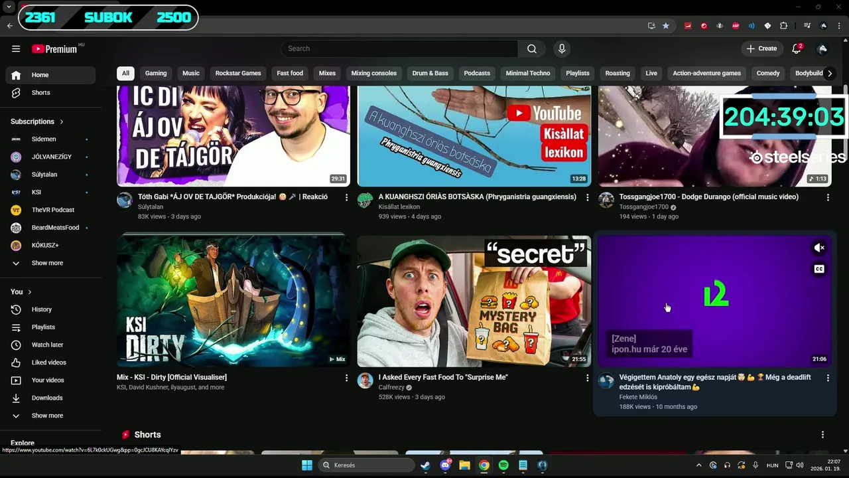849x478 pixels.
Task: Open BeardMeatsFood subscription
Action: (x=50, y=228)
